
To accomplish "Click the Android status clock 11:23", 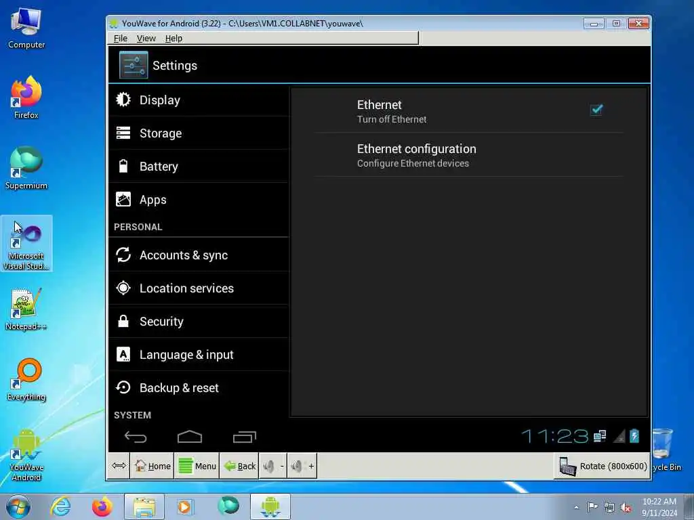I will [x=555, y=437].
